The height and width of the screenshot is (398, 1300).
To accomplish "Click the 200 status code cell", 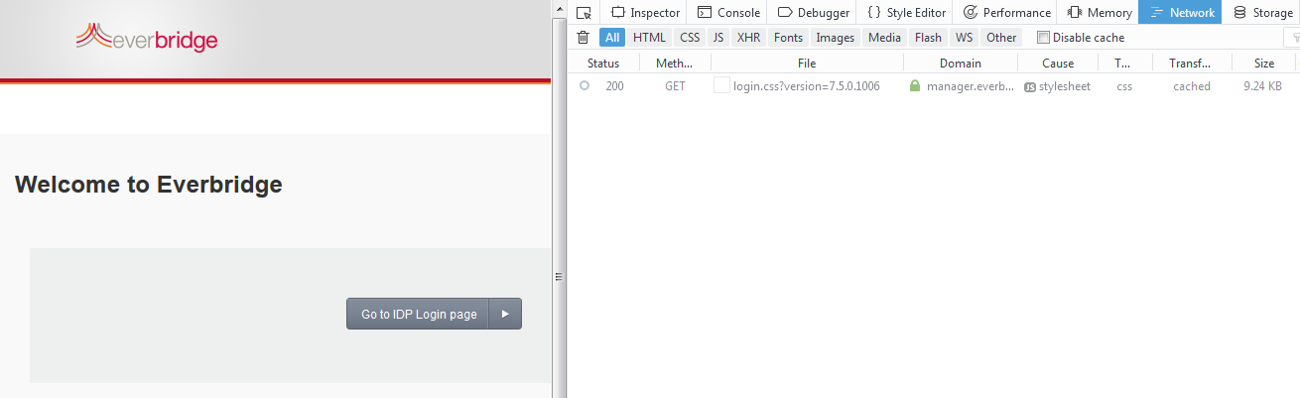I will (x=615, y=86).
